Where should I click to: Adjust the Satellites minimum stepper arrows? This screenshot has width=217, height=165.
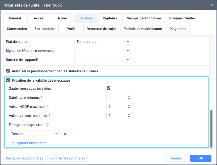(x=129, y=97)
